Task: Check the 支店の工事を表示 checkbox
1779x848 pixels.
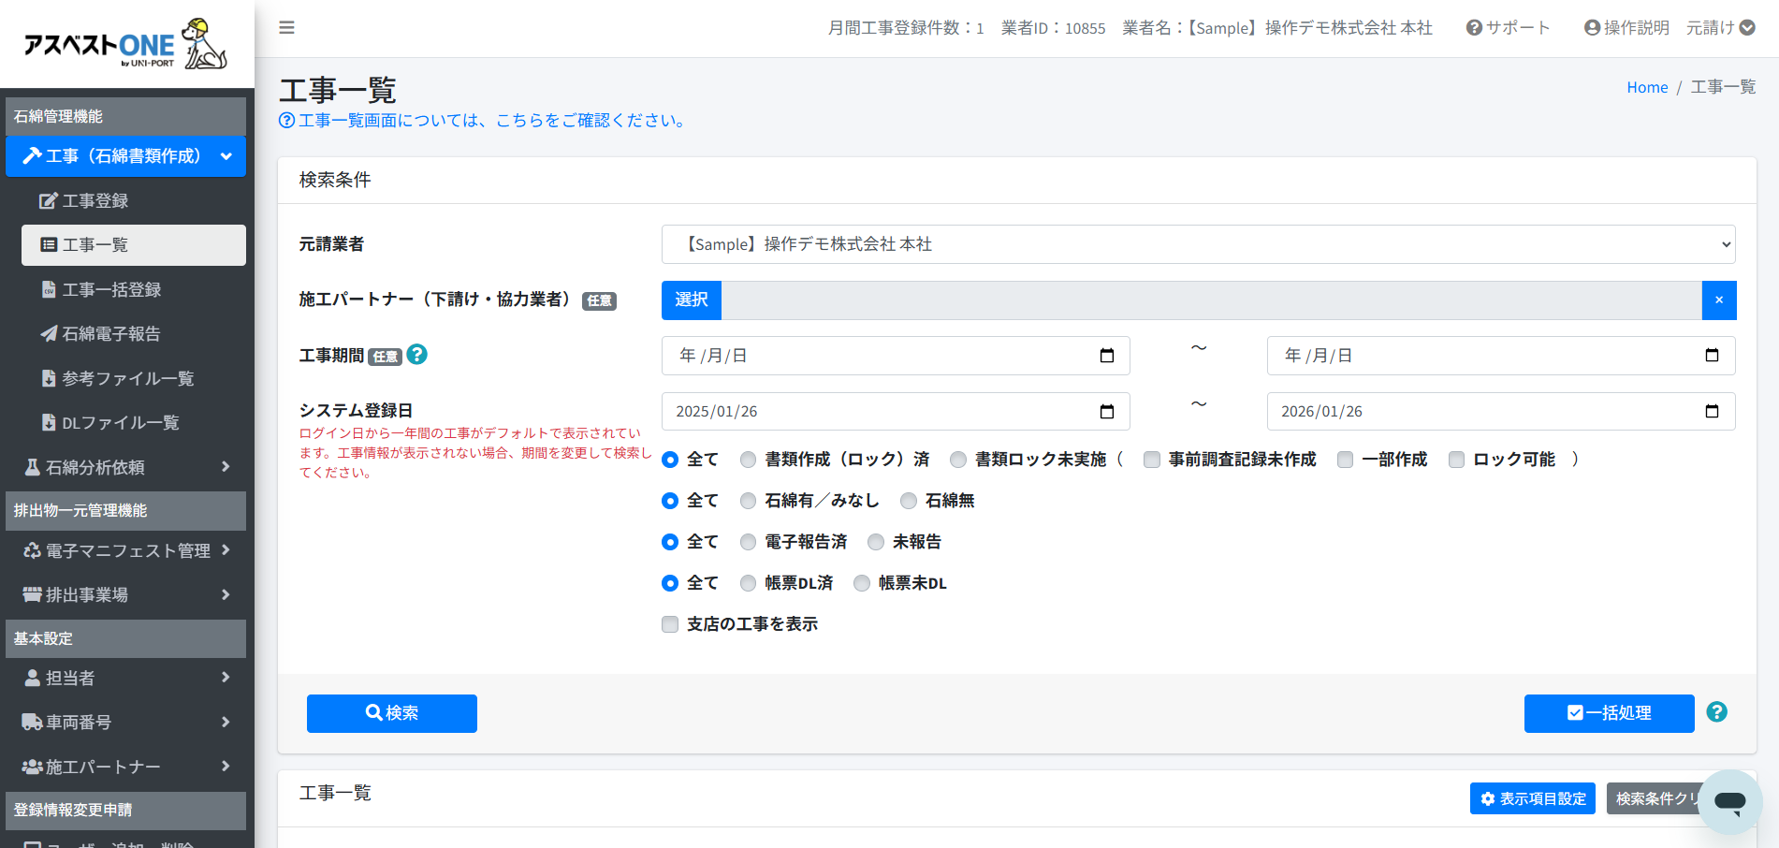Action: [670, 624]
